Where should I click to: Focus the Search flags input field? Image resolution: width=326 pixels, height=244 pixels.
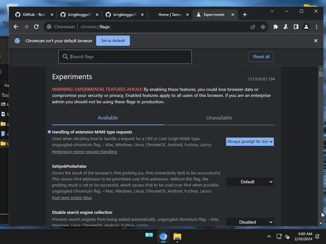(125, 57)
